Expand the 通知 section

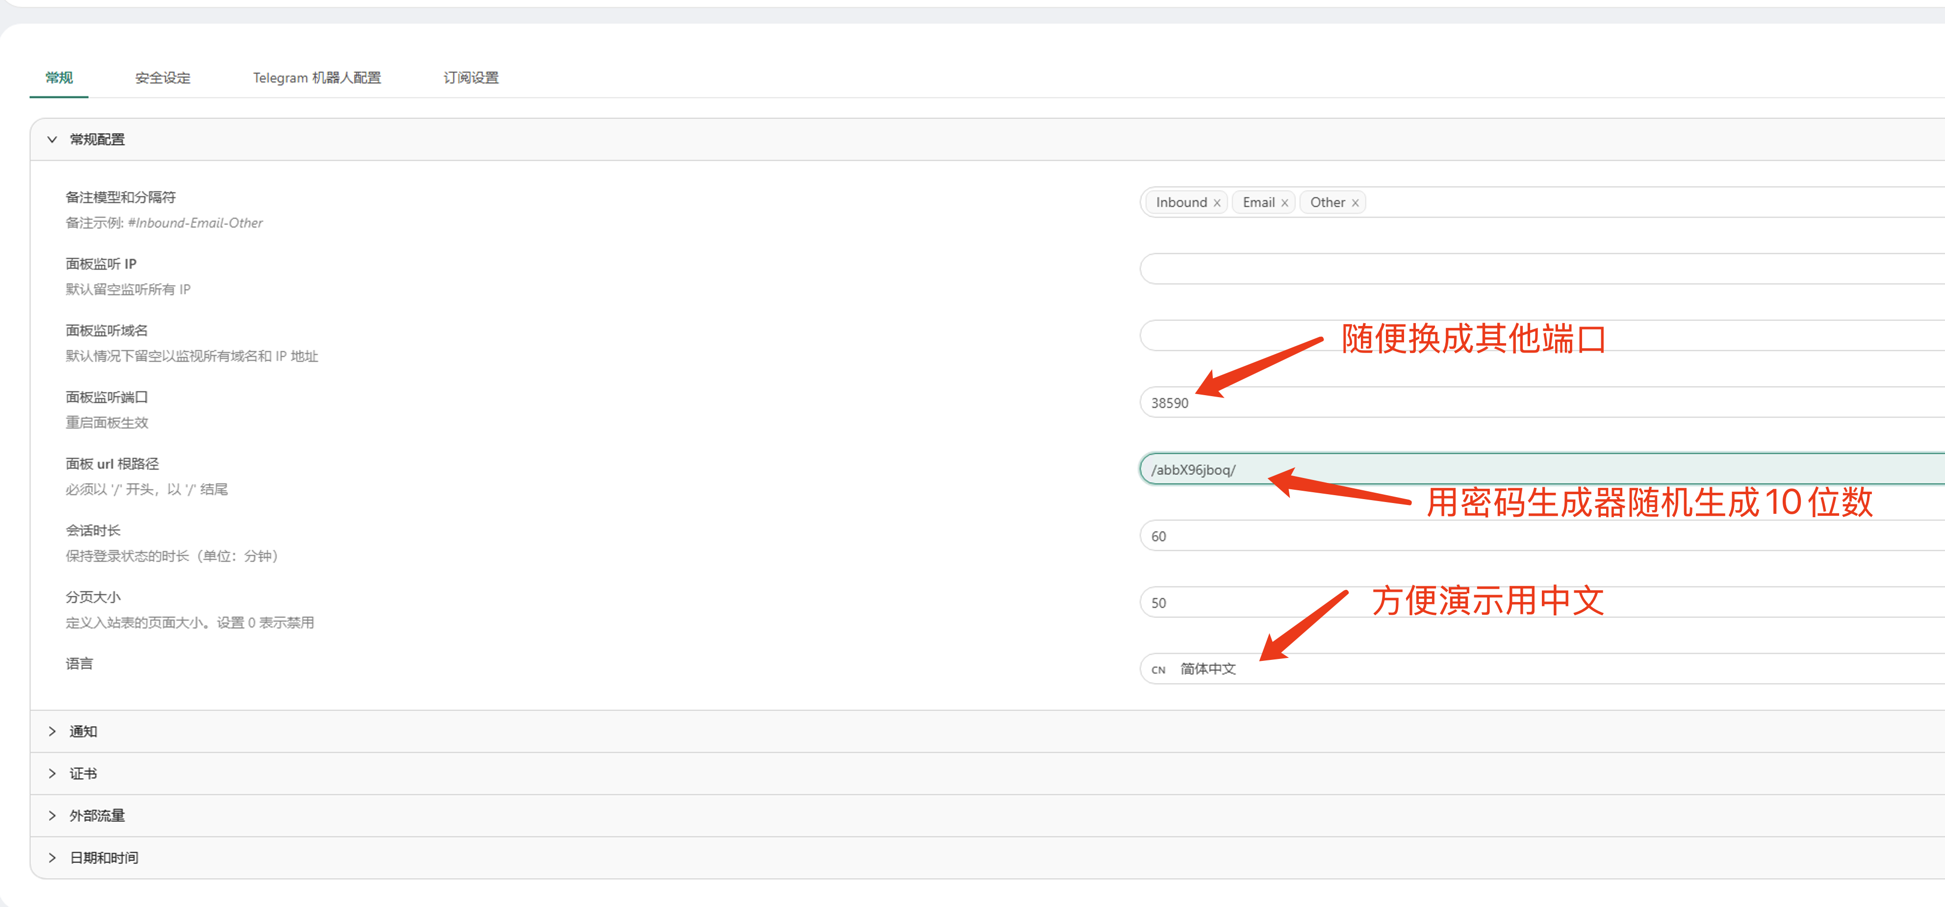[83, 731]
